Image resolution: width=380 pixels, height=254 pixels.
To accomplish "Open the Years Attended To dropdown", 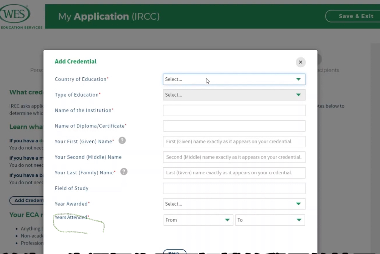I will click(x=270, y=220).
